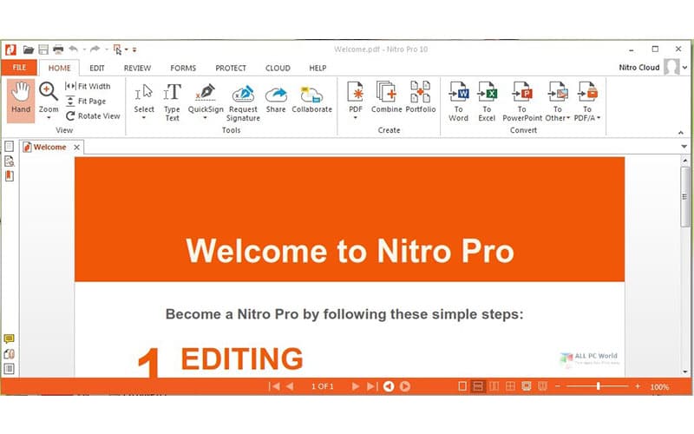Click the open folder icon in quick access
This screenshot has width=694, height=434.
29,49
